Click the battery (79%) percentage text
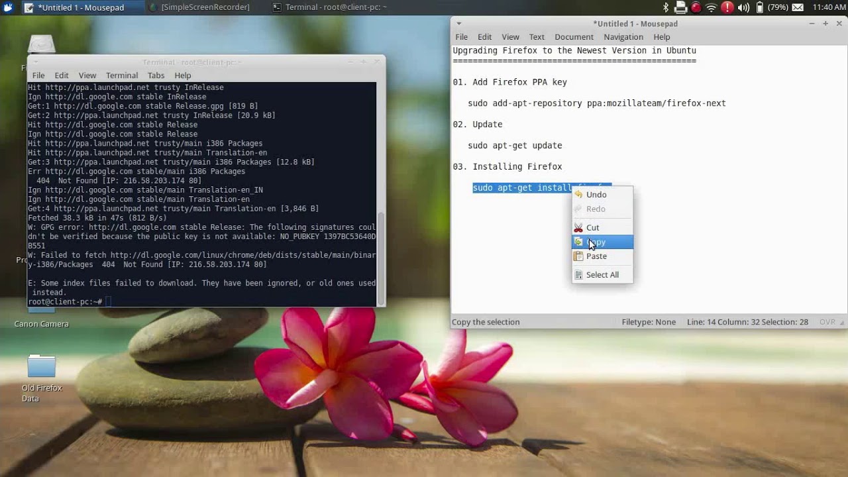Viewport: 848px width, 477px height. [778, 7]
